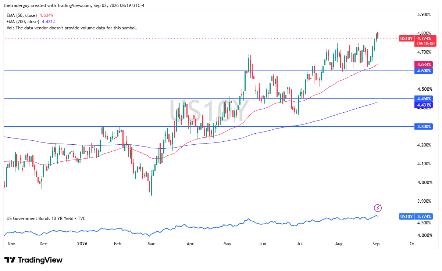Screen dimensions: 442x271
Task: Click the Aug label on time axis
Action: [338, 243]
